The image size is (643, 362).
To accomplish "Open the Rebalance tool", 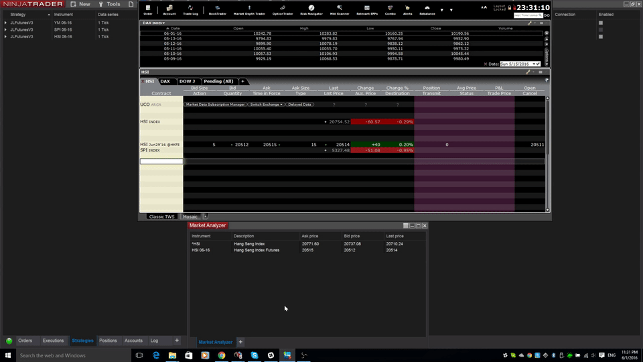I will [427, 10].
